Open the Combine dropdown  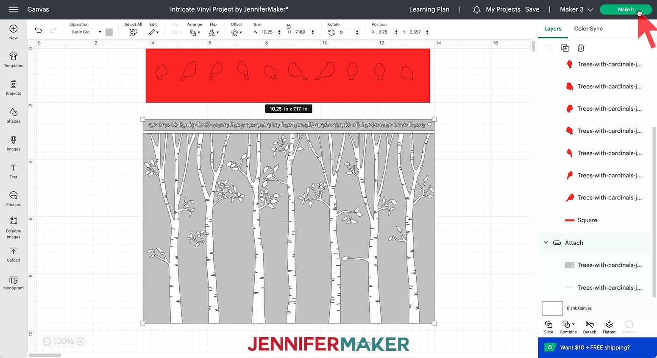pos(568,327)
